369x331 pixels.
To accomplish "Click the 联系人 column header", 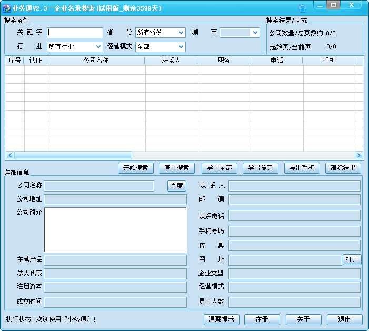I will pyautogui.click(x=171, y=61).
